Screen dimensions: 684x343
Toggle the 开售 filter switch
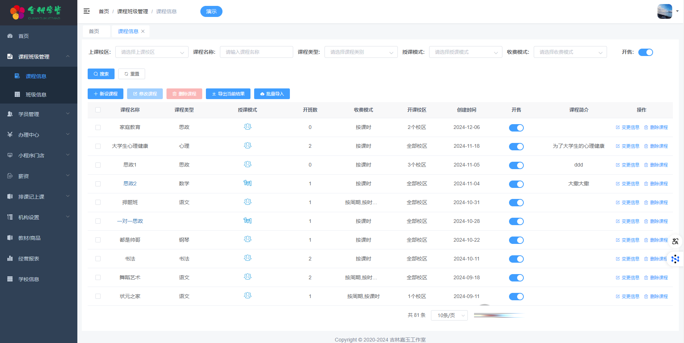pos(645,52)
